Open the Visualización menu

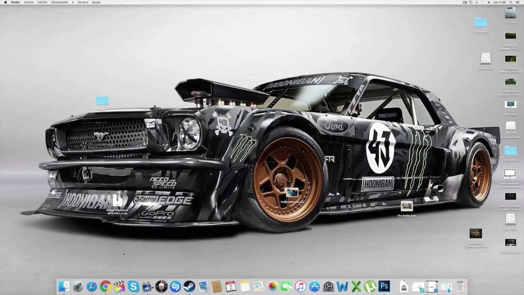point(60,2)
